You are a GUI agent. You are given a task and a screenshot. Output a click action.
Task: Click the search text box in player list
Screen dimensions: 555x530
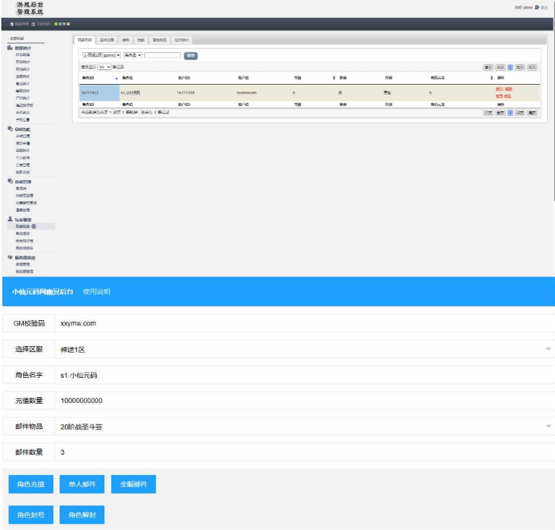click(162, 56)
